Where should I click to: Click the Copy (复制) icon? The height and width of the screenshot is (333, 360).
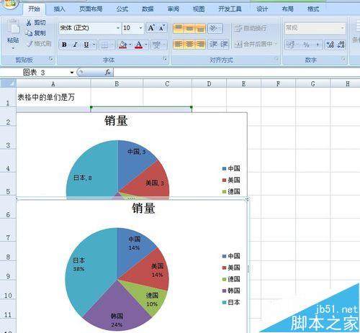(x=29, y=33)
